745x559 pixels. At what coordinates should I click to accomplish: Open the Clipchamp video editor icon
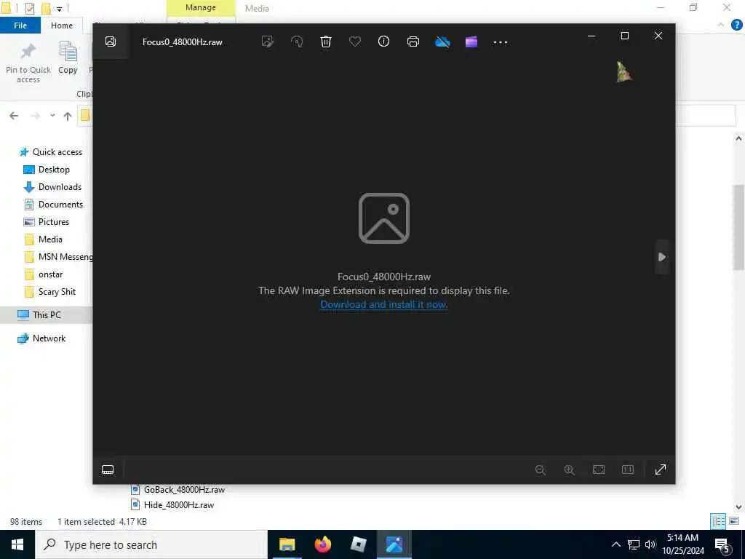click(x=471, y=41)
